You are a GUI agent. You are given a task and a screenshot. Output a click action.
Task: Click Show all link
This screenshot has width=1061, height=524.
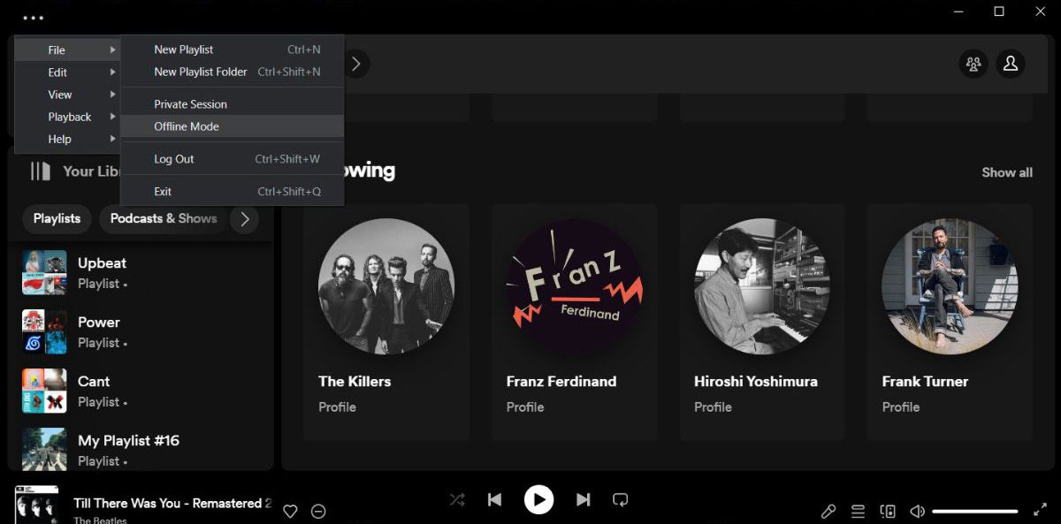(1007, 172)
